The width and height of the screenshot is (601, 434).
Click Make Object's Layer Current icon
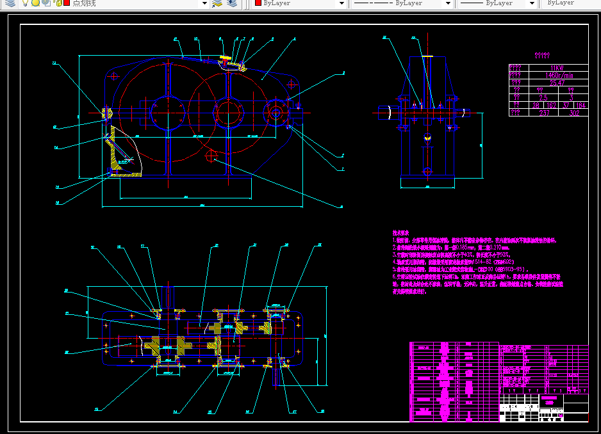pos(217,3)
